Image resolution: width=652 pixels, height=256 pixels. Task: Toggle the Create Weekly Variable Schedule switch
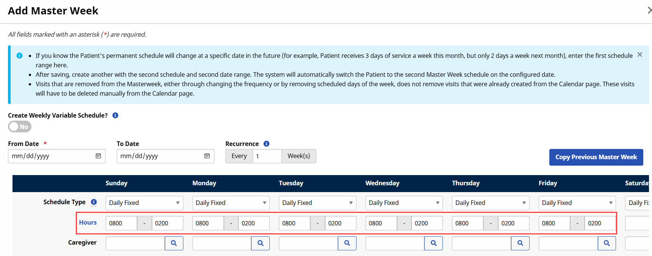(x=20, y=127)
